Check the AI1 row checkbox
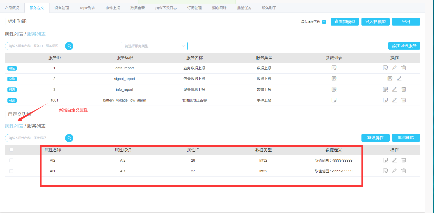This screenshot has height=213, width=434. click(11, 171)
